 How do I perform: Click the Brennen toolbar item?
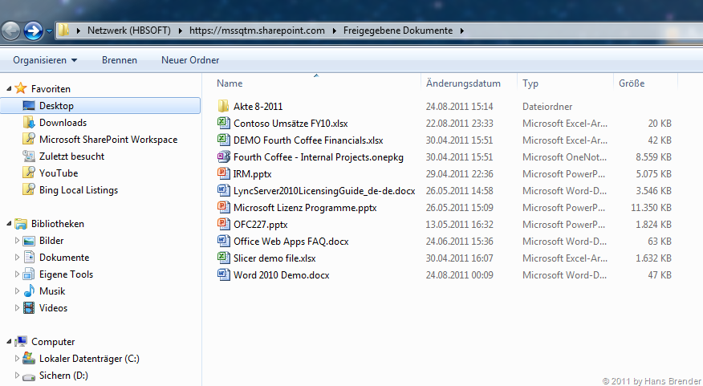click(119, 60)
